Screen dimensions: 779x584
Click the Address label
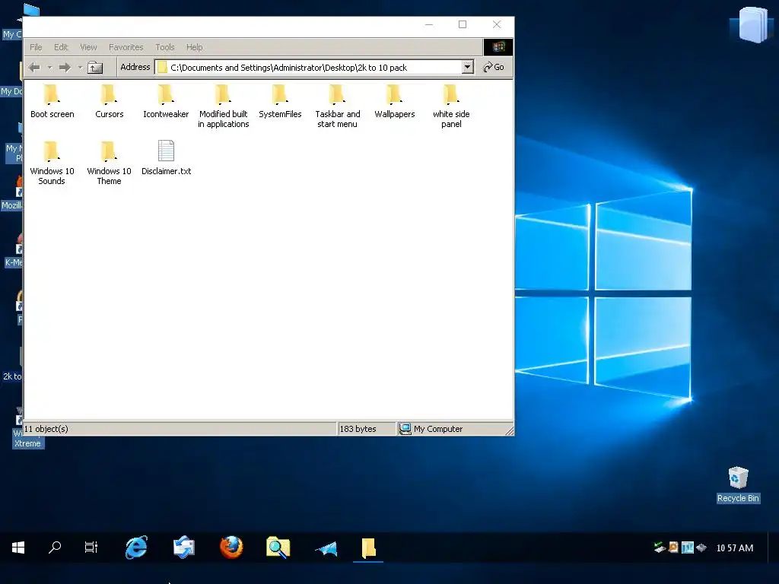pyautogui.click(x=135, y=67)
